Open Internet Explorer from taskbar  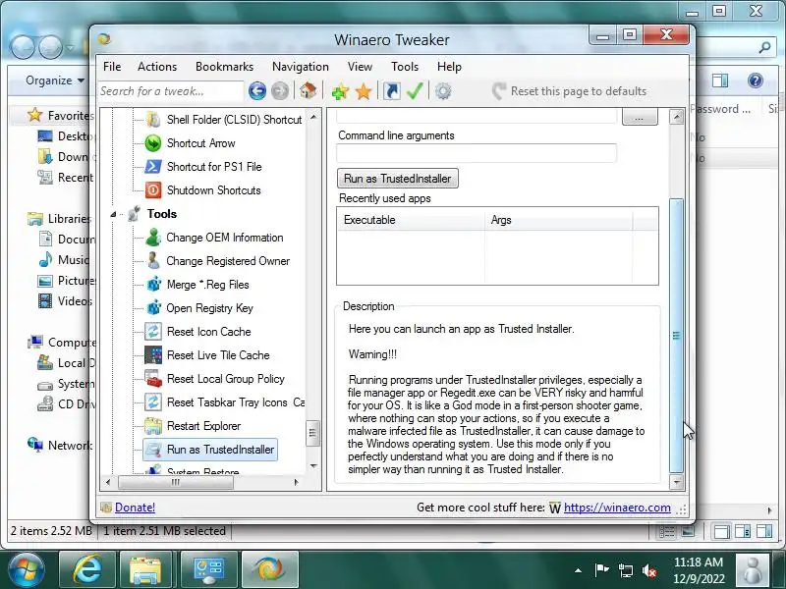(87, 570)
